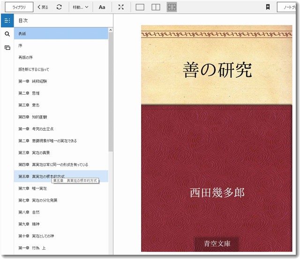Viewport: 300px width, 259px height.
Task: Open the search magnifier icon in sidebar
Action: click(7, 34)
